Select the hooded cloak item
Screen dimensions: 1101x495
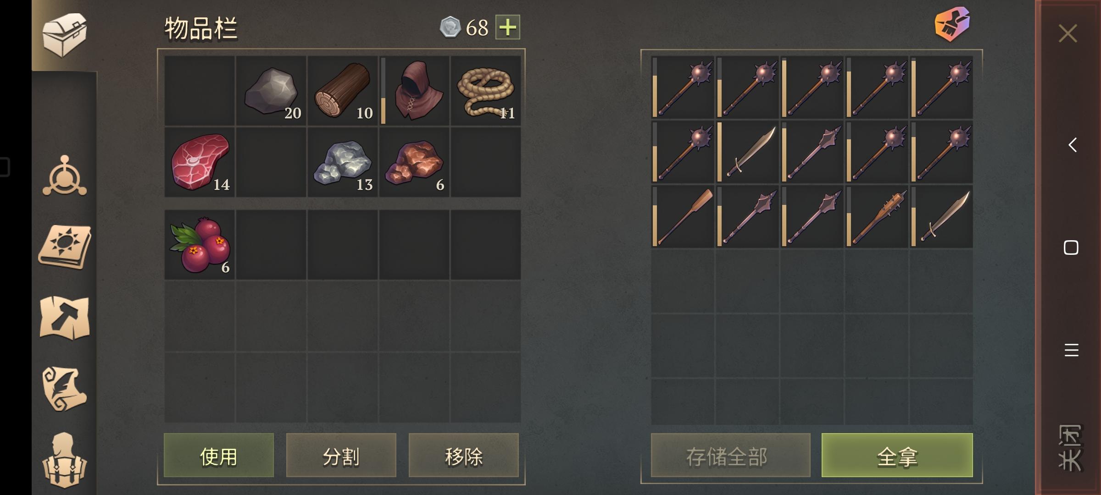point(414,91)
